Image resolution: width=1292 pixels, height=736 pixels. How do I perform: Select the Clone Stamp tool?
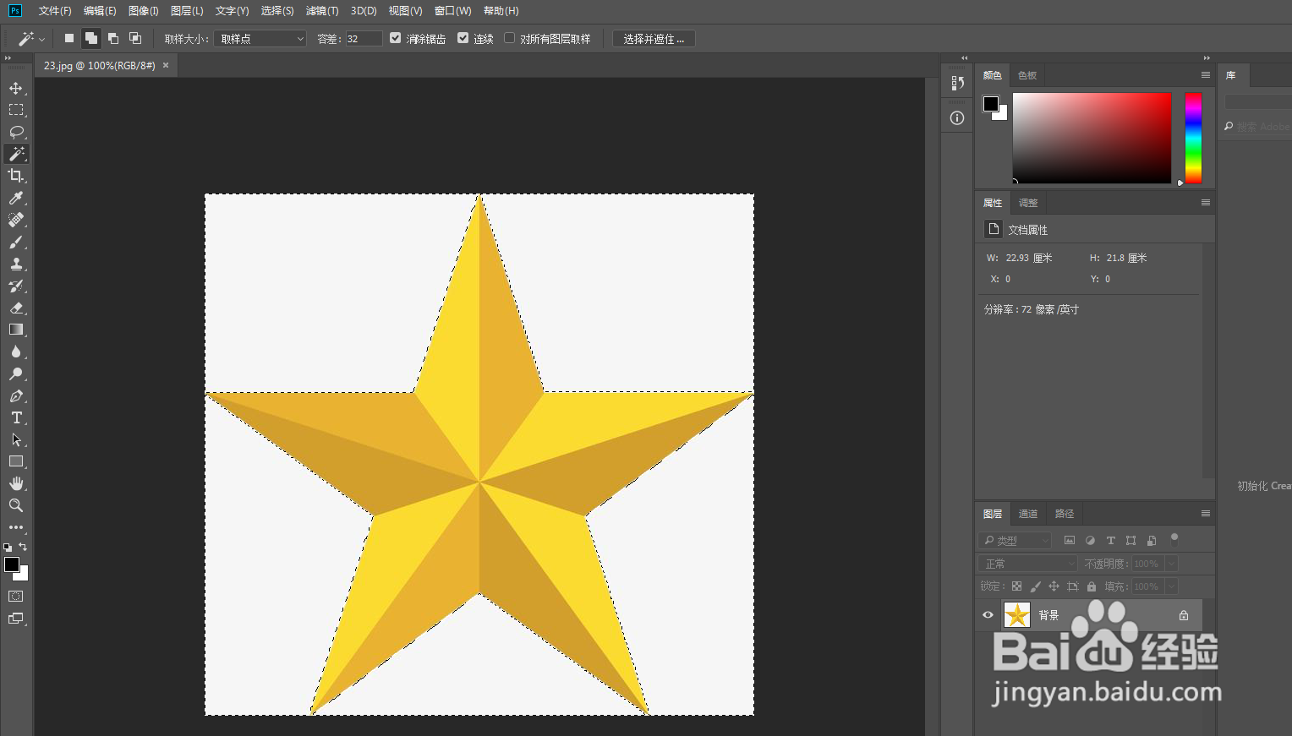click(x=16, y=264)
